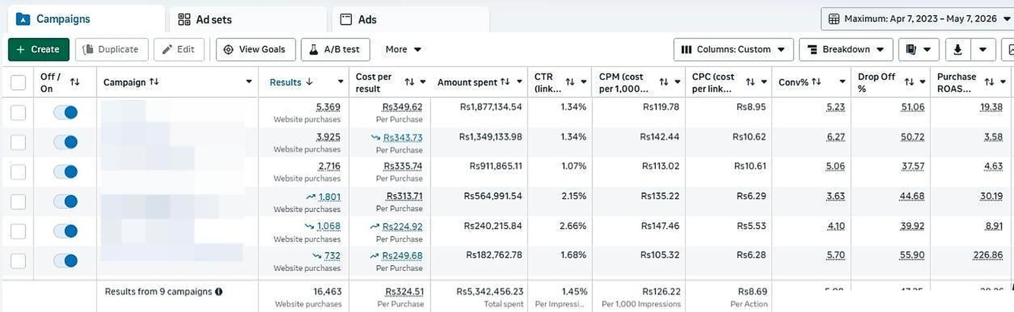
Task: Turn off the campaign with 3,925 results
Action: (x=65, y=142)
